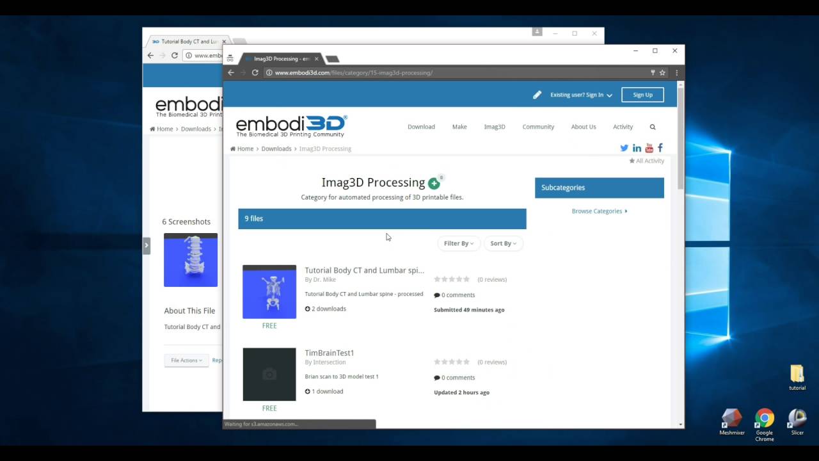This screenshot has width=819, height=461.
Task: Open the Meshmixer desktop shortcut
Action: pyautogui.click(x=732, y=422)
